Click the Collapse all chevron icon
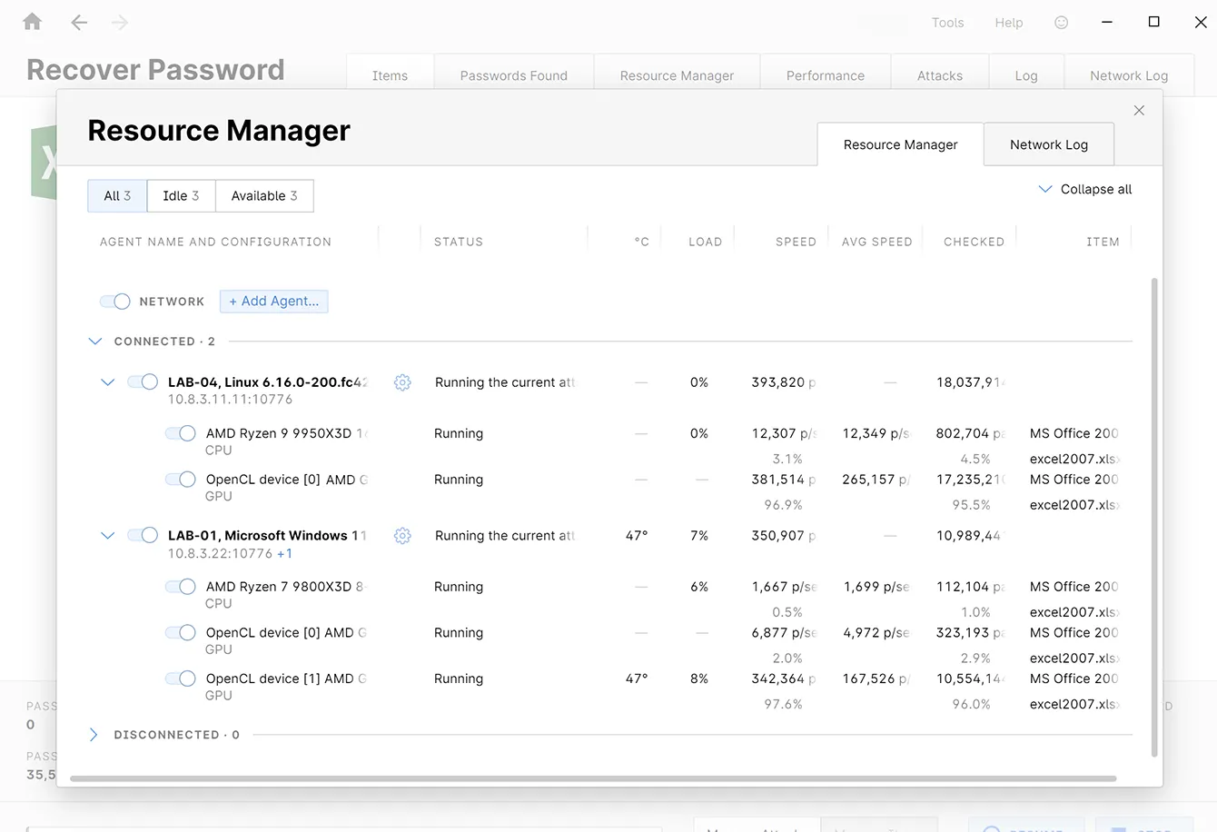This screenshot has width=1217, height=832. [1045, 189]
